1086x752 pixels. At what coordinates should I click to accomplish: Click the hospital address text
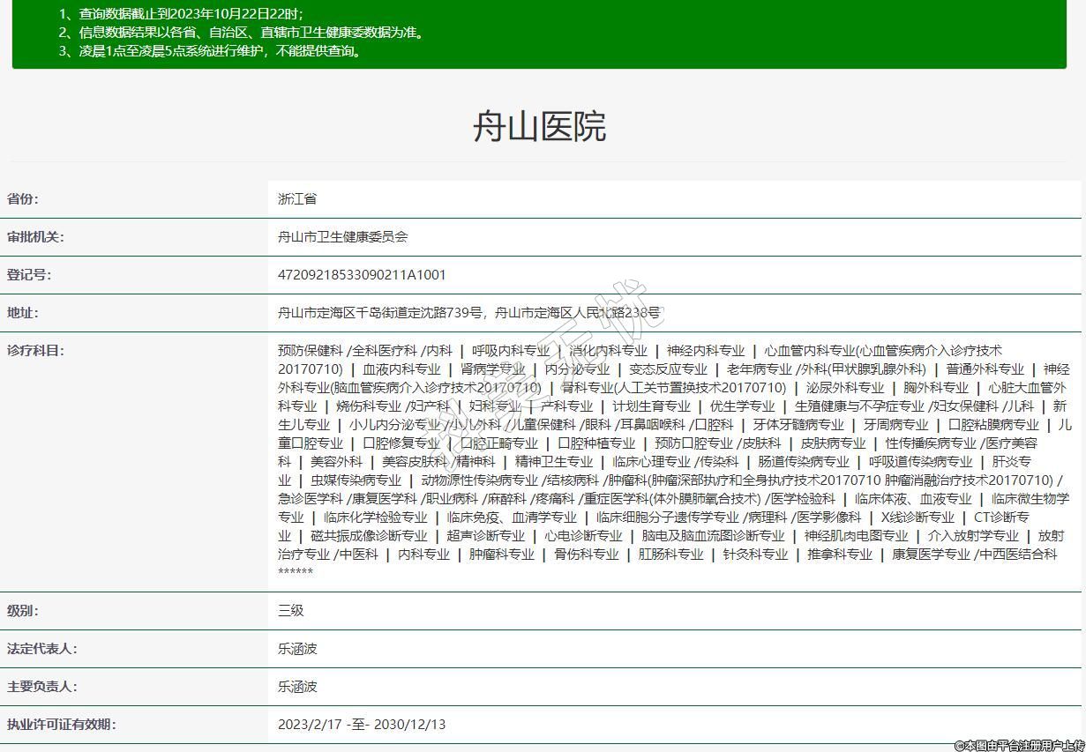pyautogui.click(x=468, y=313)
